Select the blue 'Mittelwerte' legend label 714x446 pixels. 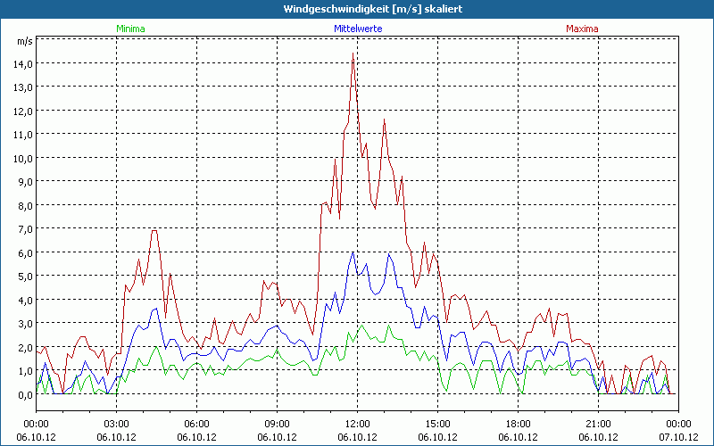pos(358,29)
